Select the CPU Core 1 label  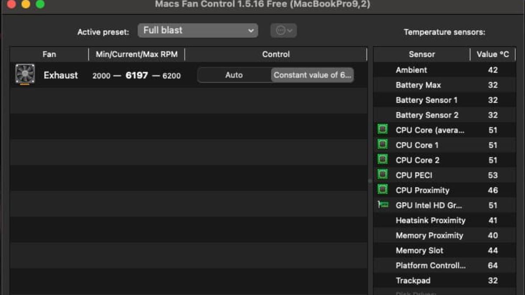point(417,145)
